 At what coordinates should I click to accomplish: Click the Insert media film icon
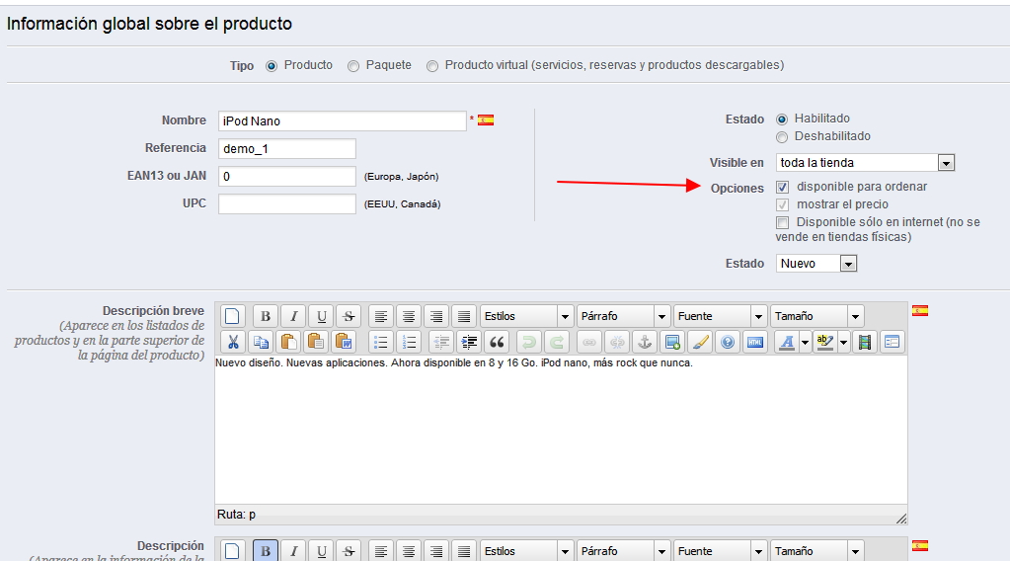point(865,342)
